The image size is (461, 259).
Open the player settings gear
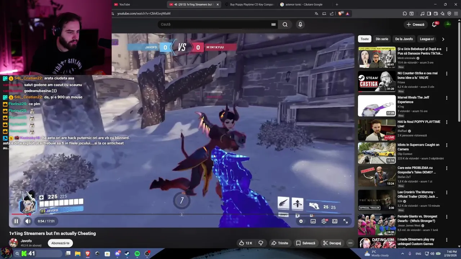coord(324,221)
